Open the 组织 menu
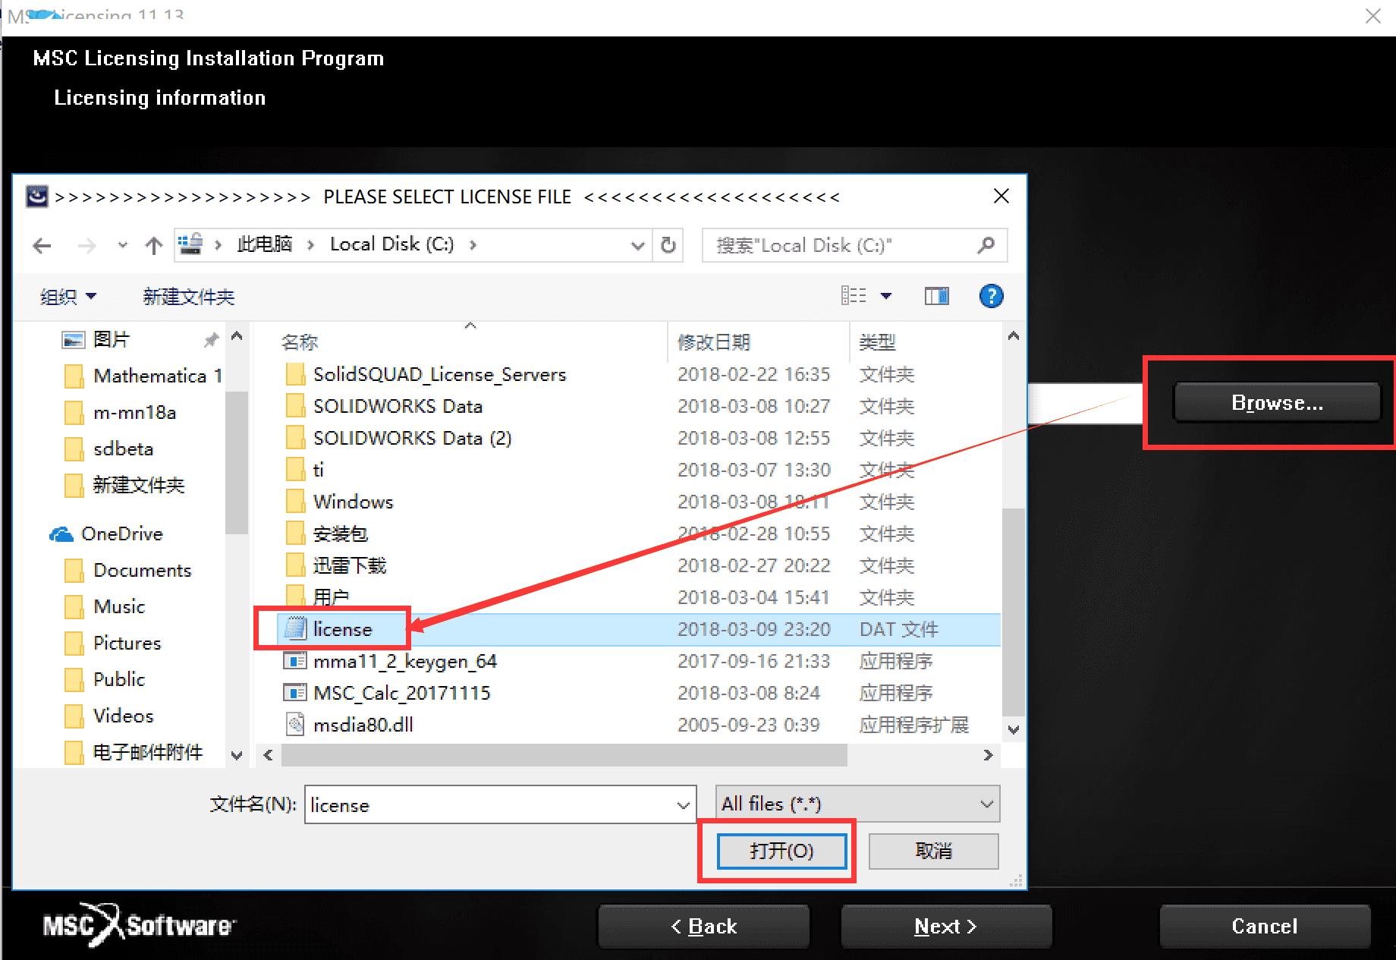This screenshot has height=960, width=1396. click(68, 297)
